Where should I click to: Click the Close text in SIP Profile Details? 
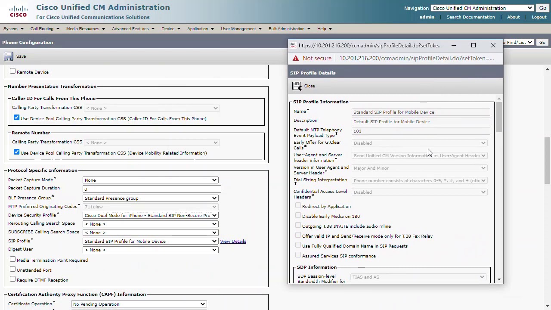[310, 86]
